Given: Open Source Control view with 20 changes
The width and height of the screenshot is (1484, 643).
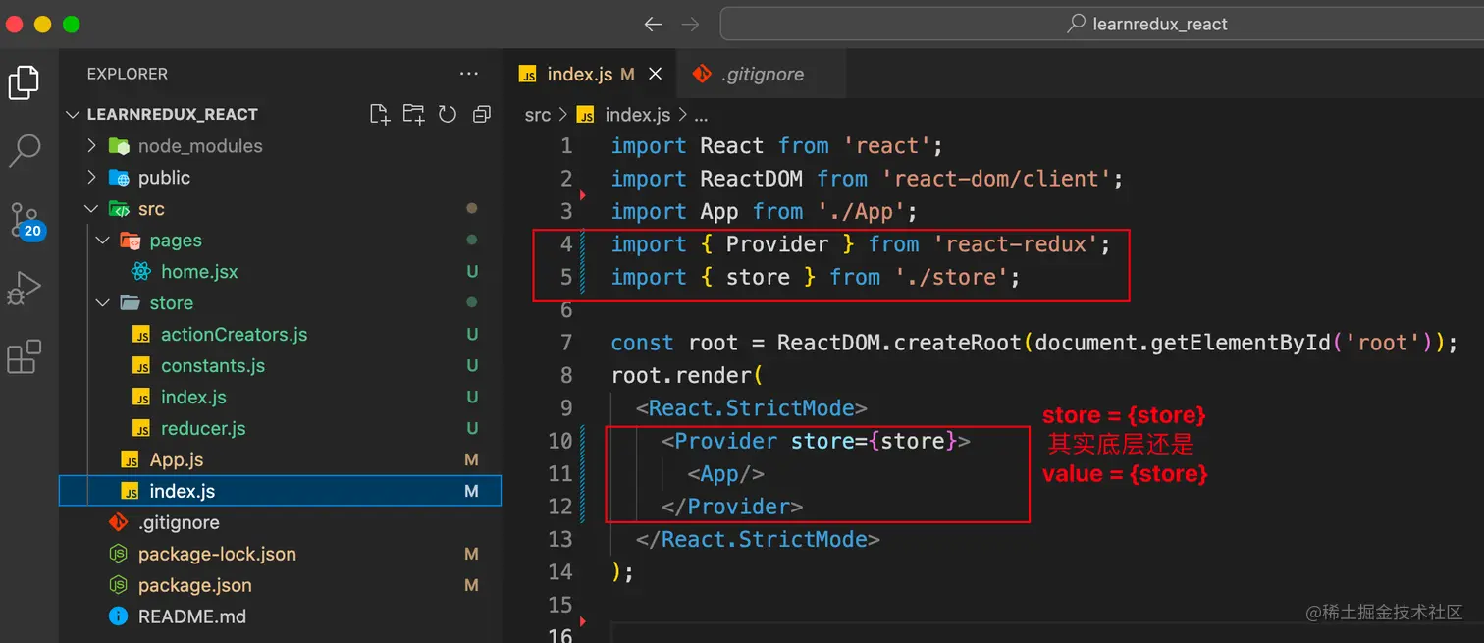Looking at the screenshot, I should (26, 220).
